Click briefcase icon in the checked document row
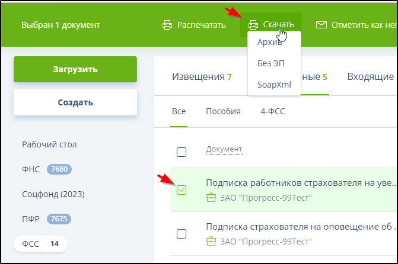The height and width of the screenshot is (264, 398). pos(211,198)
